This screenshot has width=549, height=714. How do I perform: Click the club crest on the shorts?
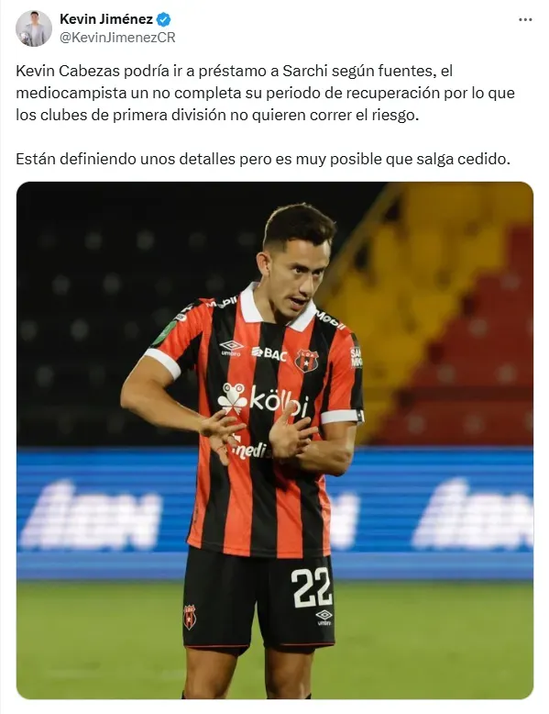190,617
